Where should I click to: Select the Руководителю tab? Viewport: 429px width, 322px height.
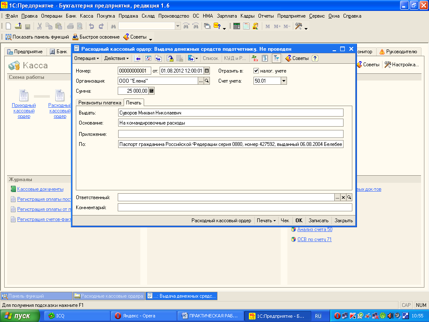pyautogui.click(x=398, y=52)
